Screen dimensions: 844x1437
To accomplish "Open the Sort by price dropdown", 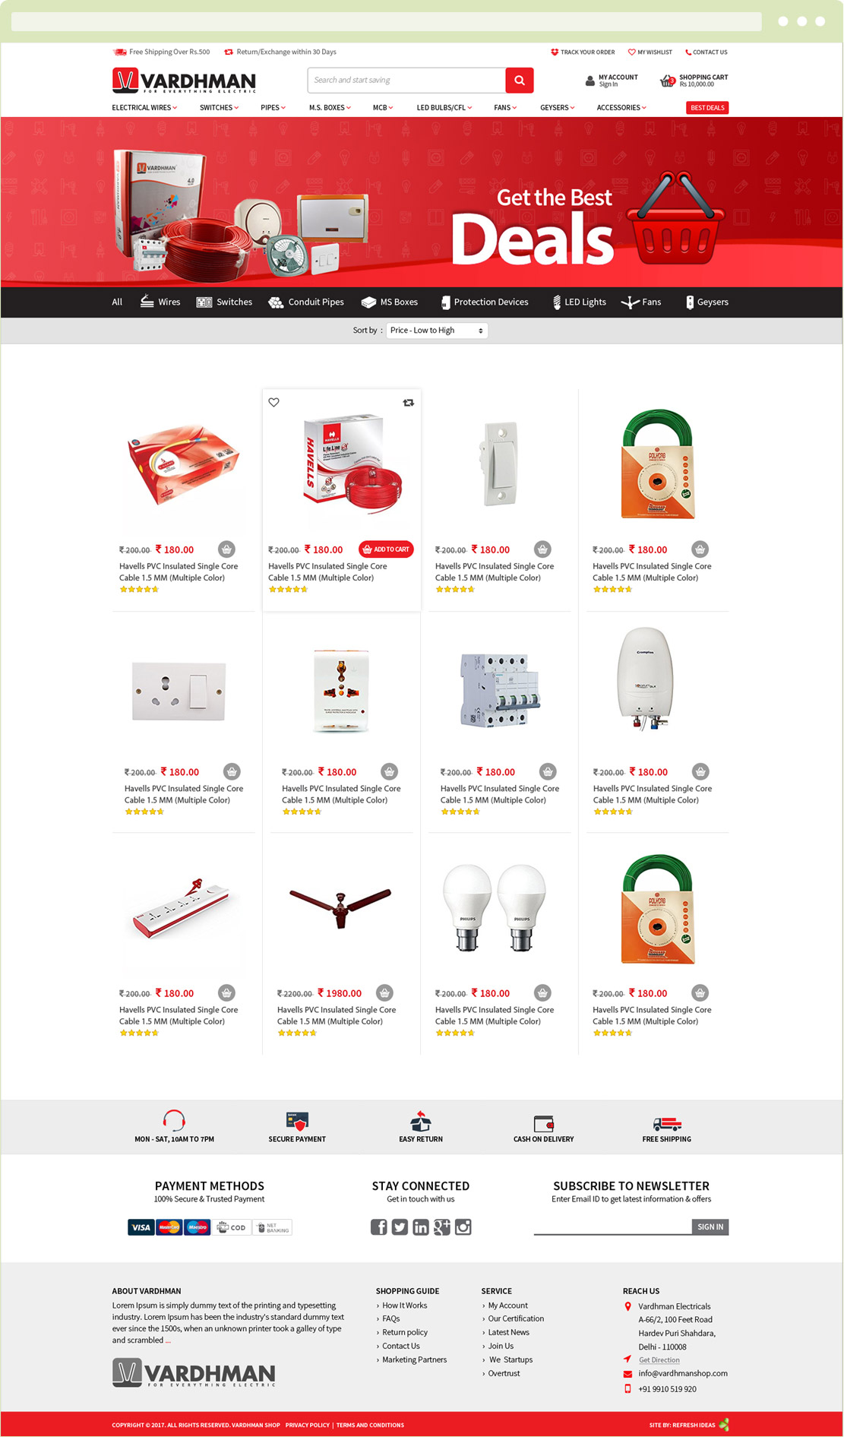I will 437,331.
